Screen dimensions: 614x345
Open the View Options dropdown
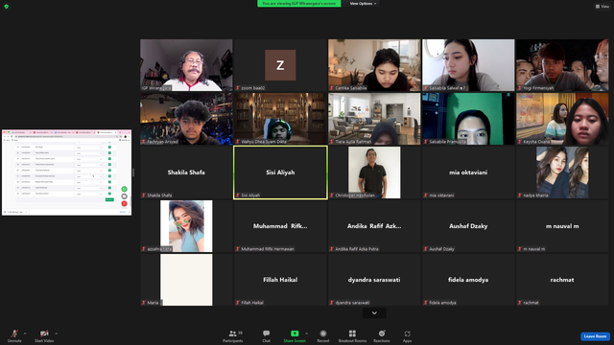pos(363,4)
